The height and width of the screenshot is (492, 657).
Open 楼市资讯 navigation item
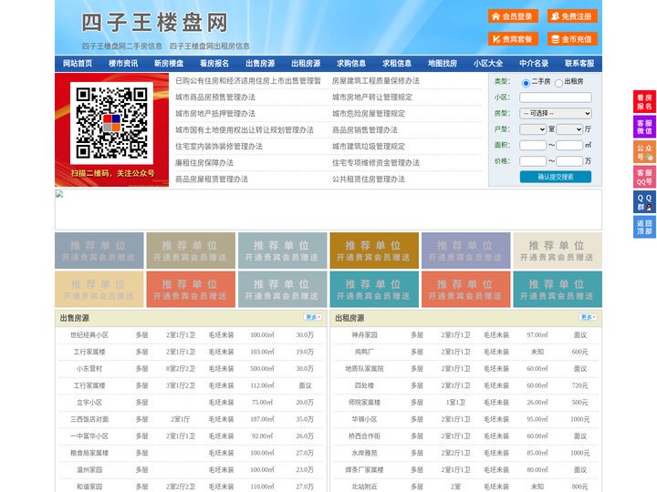pos(123,64)
